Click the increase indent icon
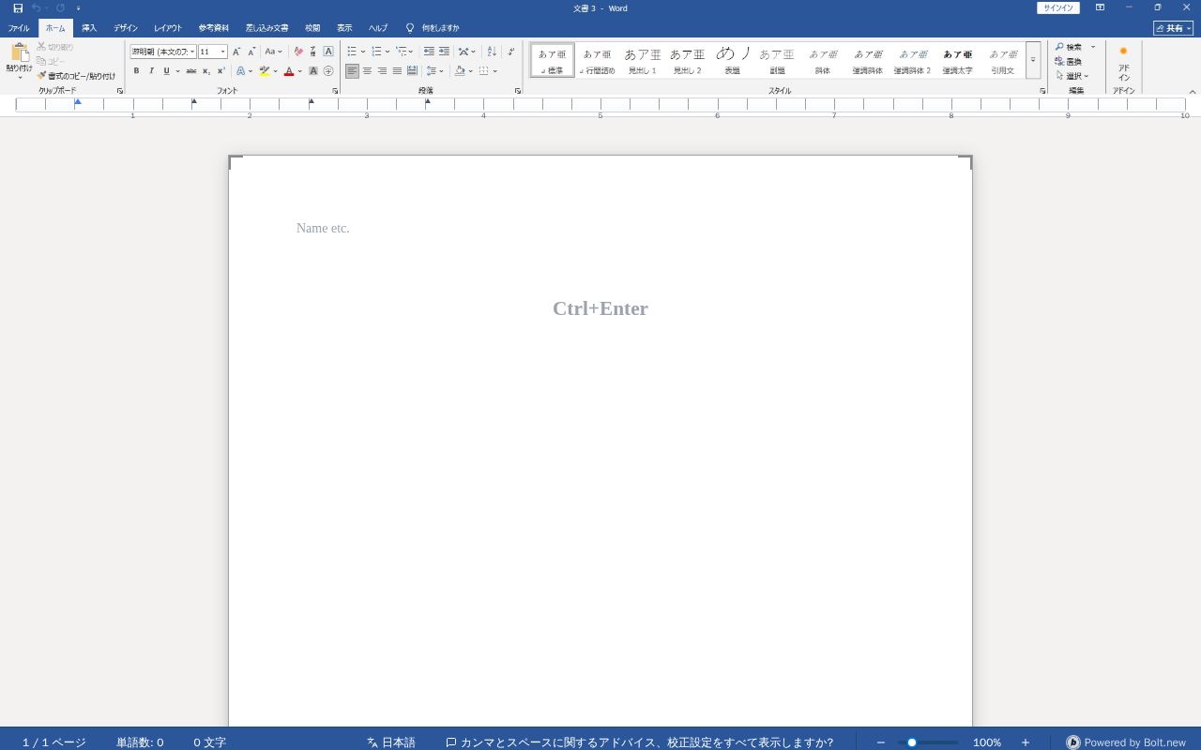The image size is (1201, 750). tap(444, 52)
